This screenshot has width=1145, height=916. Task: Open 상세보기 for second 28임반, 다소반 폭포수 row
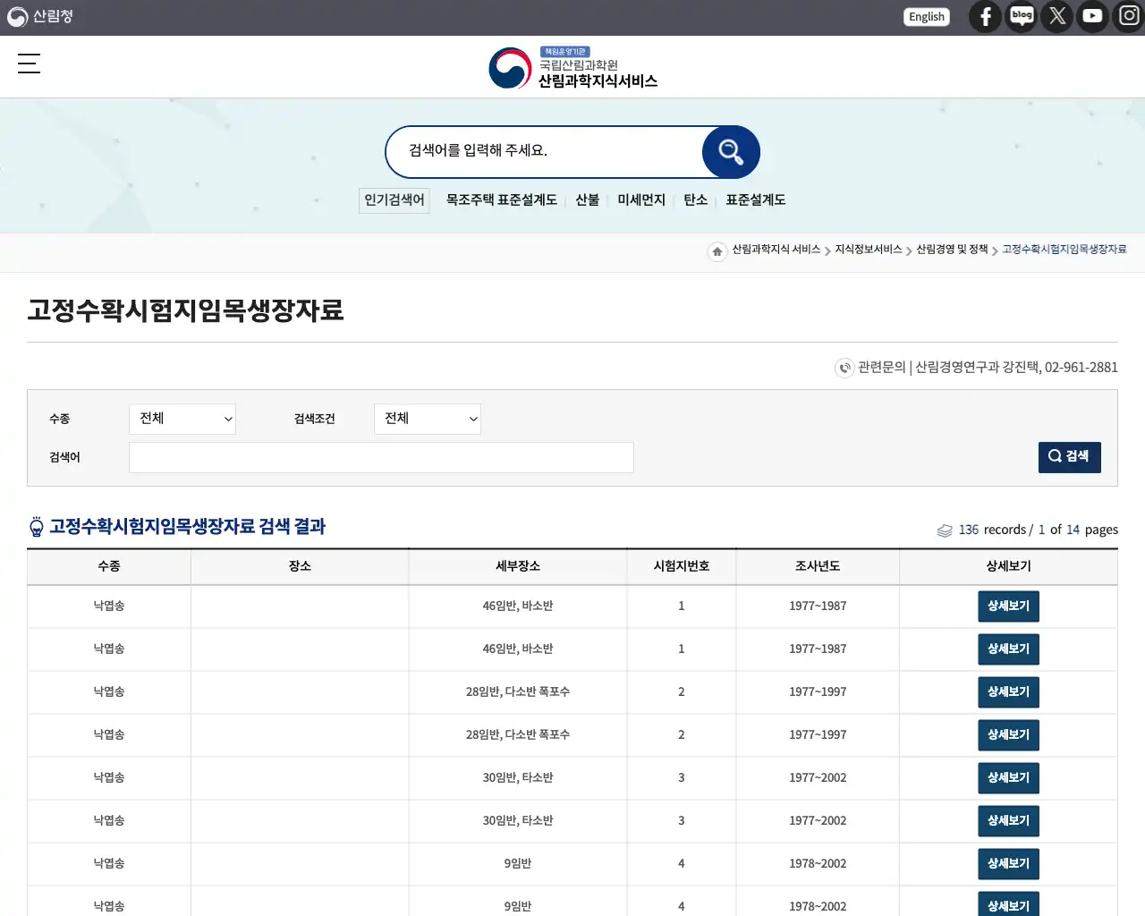click(x=1008, y=735)
